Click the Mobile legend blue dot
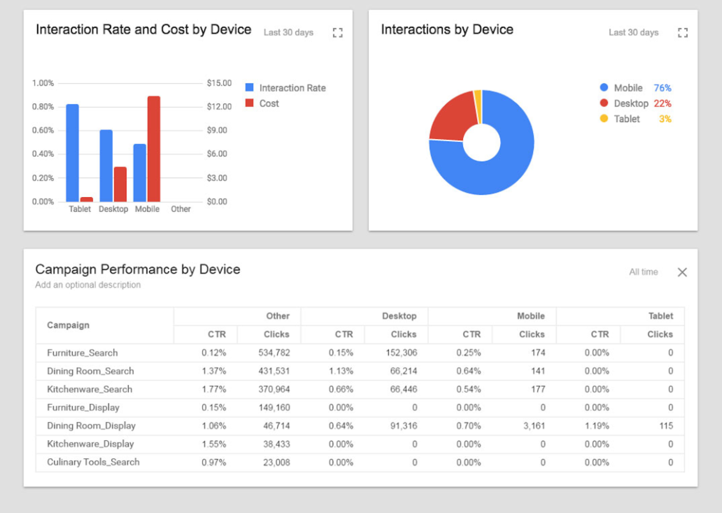This screenshot has height=513, width=722. click(x=604, y=88)
